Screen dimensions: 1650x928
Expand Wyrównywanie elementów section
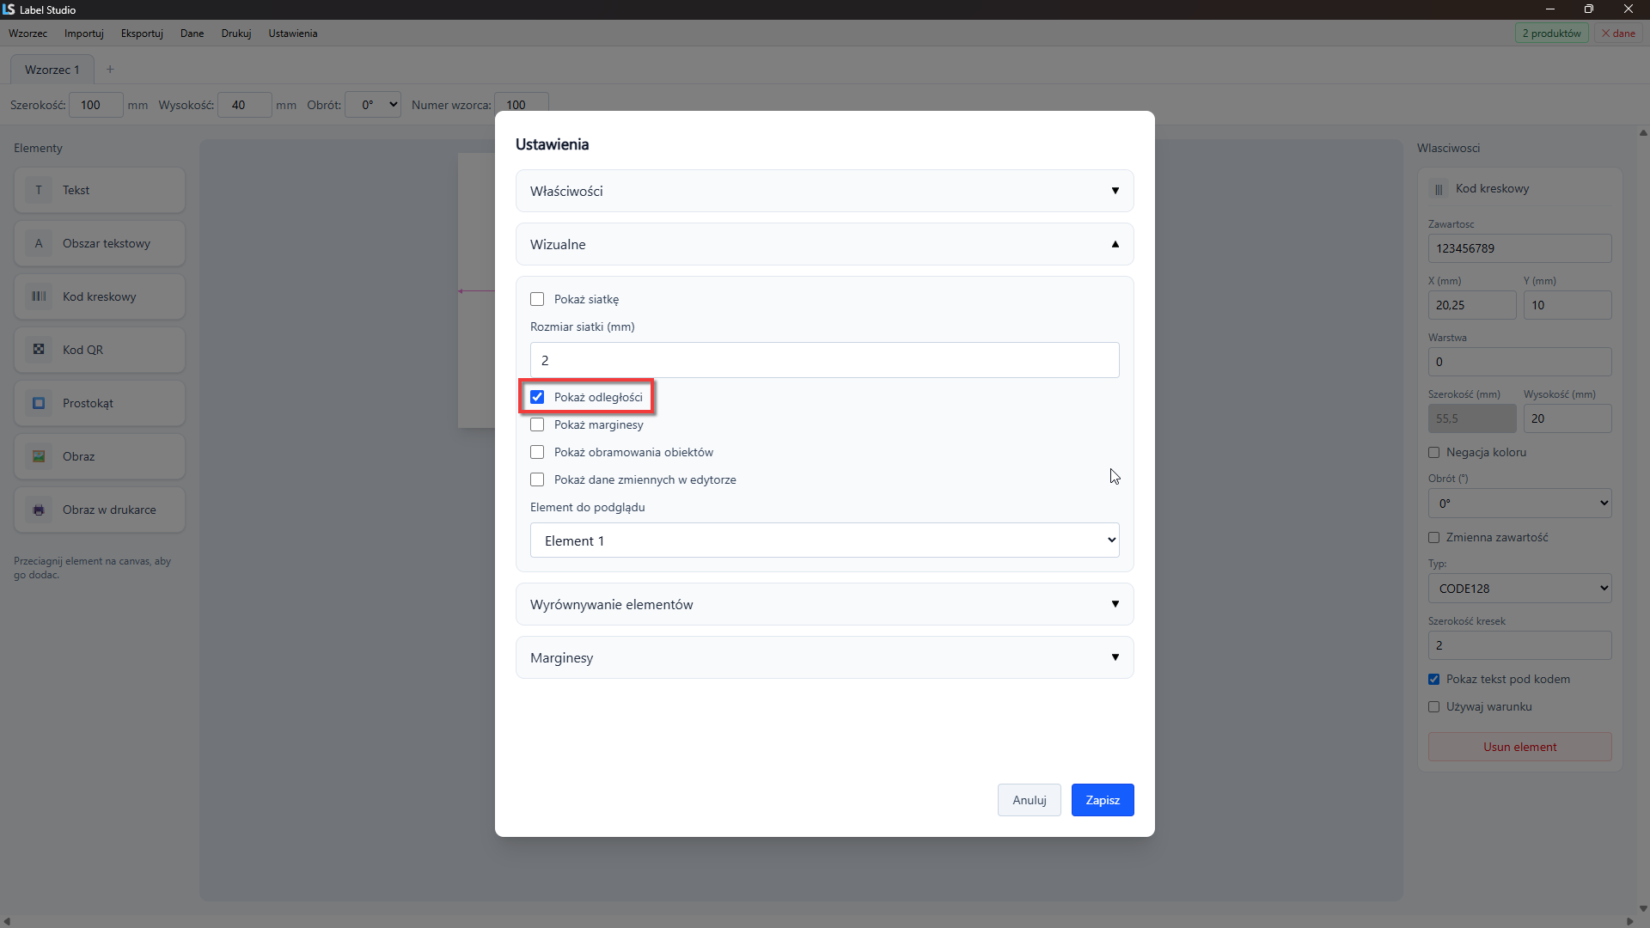(x=824, y=604)
